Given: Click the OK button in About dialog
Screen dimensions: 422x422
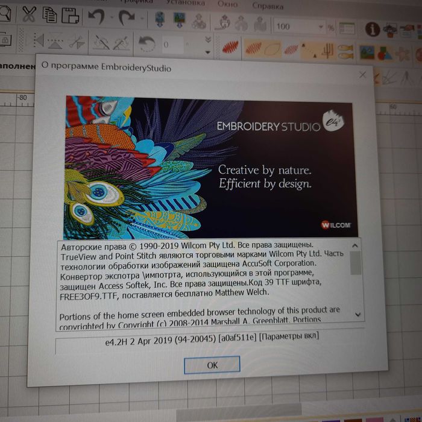Looking at the screenshot, I should pyautogui.click(x=212, y=365).
